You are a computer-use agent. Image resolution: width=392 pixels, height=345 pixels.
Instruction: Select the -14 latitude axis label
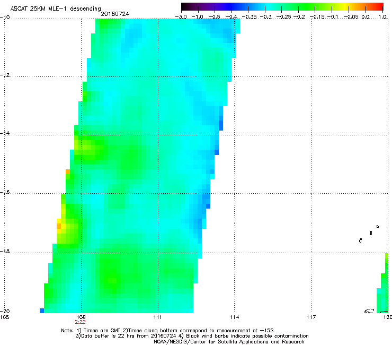pyautogui.click(x=5, y=133)
